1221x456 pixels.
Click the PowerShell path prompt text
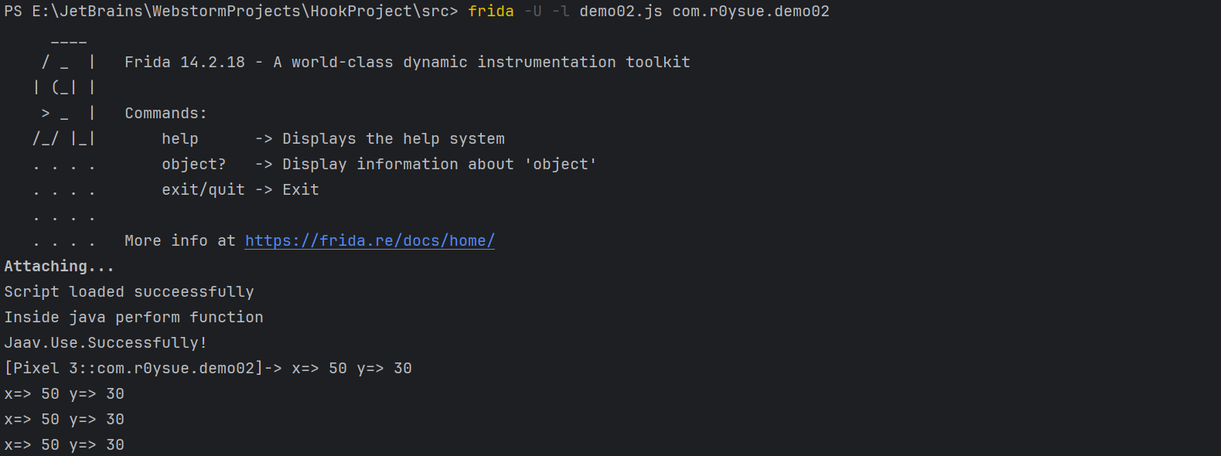pyautogui.click(x=230, y=12)
